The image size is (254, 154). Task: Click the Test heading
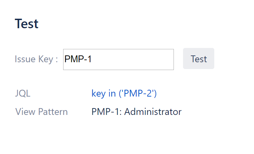[x=26, y=24]
